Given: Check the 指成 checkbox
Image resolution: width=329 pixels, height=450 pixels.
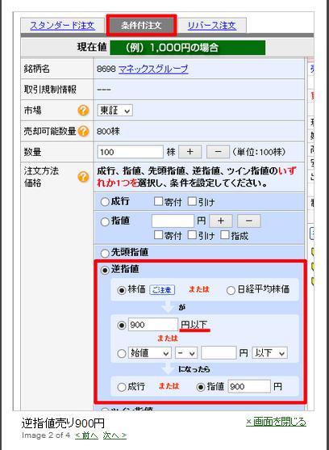Looking at the screenshot, I should coord(225,235).
